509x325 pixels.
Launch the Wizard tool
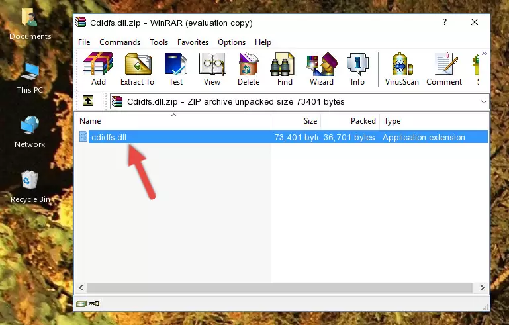coord(322,69)
